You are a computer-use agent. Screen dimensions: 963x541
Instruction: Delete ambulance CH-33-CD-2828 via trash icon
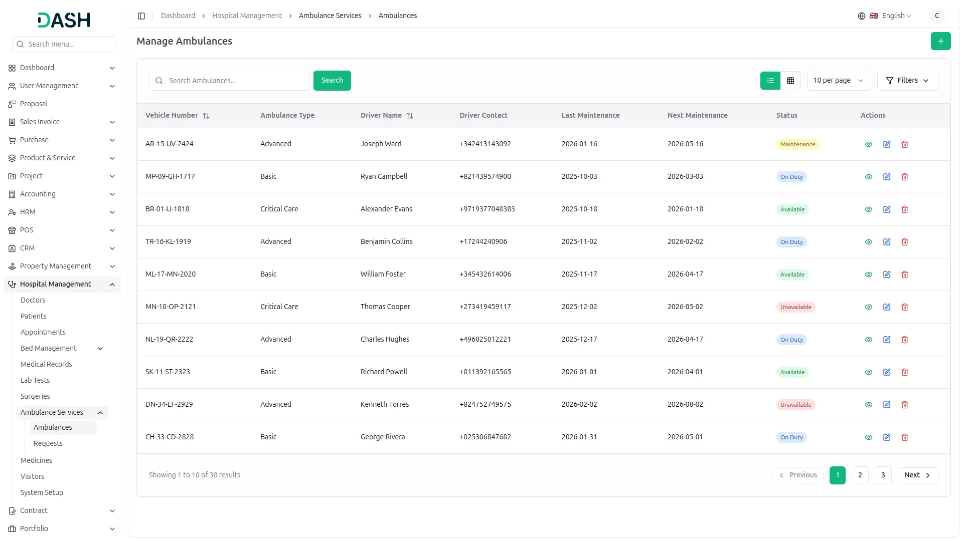click(904, 437)
